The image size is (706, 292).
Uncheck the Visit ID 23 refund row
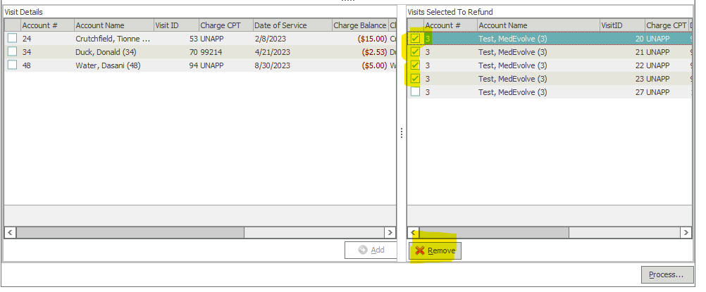[416, 78]
